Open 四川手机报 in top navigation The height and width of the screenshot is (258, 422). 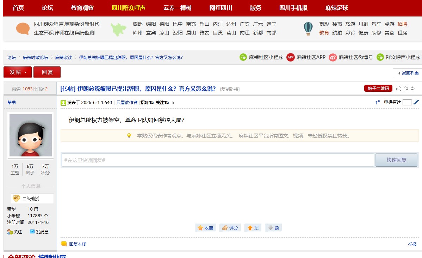[293, 8]
